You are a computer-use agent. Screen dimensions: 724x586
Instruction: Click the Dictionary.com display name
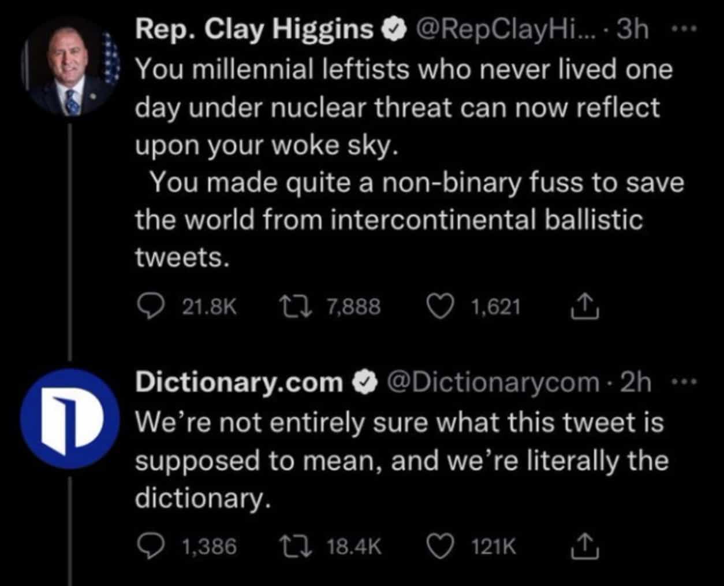click(238, 383)
